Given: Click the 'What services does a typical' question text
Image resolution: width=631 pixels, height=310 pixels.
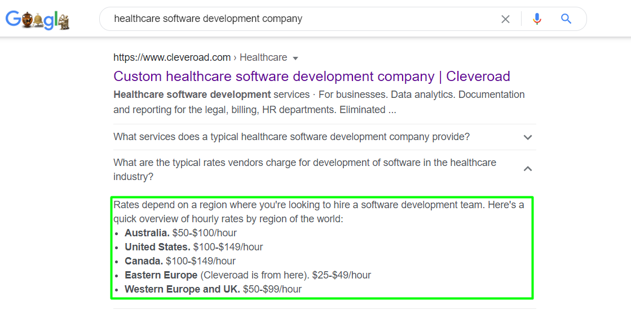Looking at the screenshot, I should [x=292, y=137].
